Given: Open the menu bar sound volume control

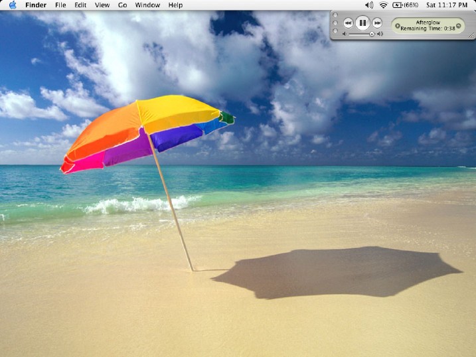Looking at the screenshot, I should point(369,5).
